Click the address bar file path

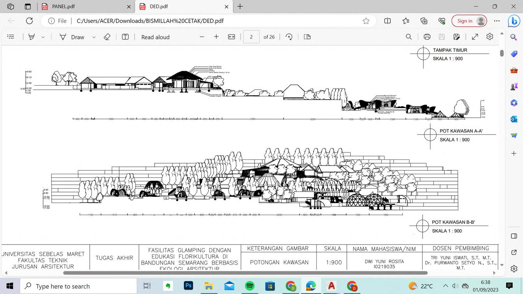tap(150, 21)
